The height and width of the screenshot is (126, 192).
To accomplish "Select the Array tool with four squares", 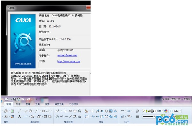I will coord(111,111).
